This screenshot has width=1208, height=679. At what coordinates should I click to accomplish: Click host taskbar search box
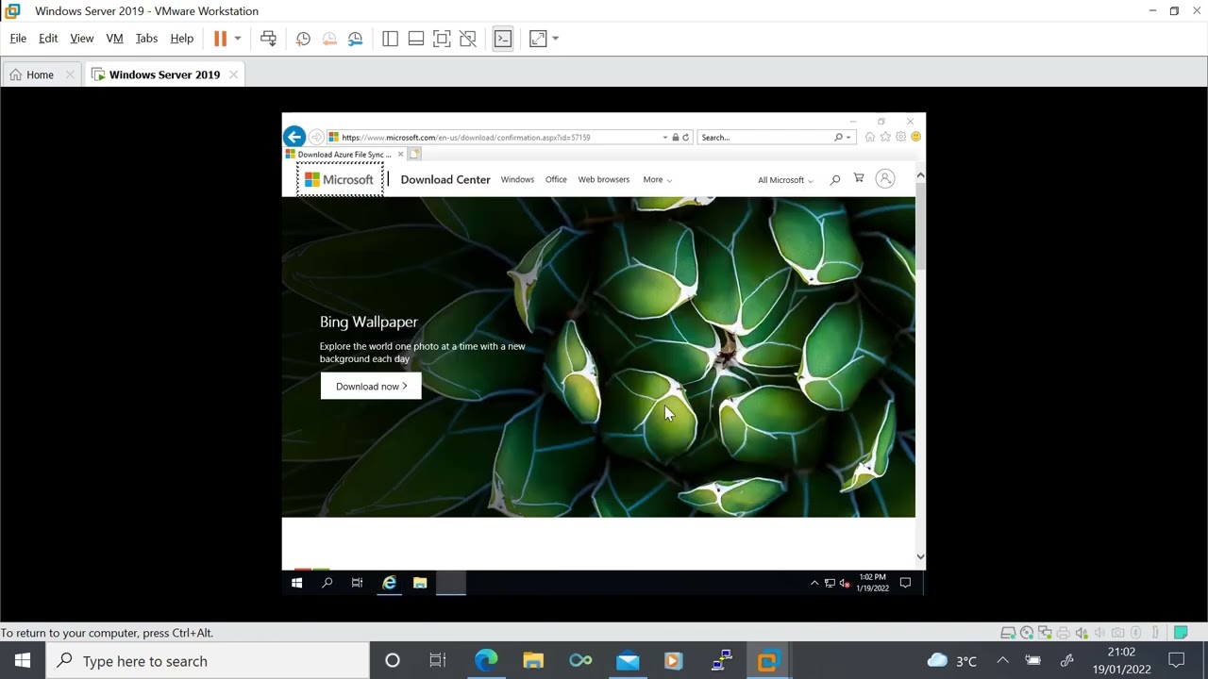[209, 661]
